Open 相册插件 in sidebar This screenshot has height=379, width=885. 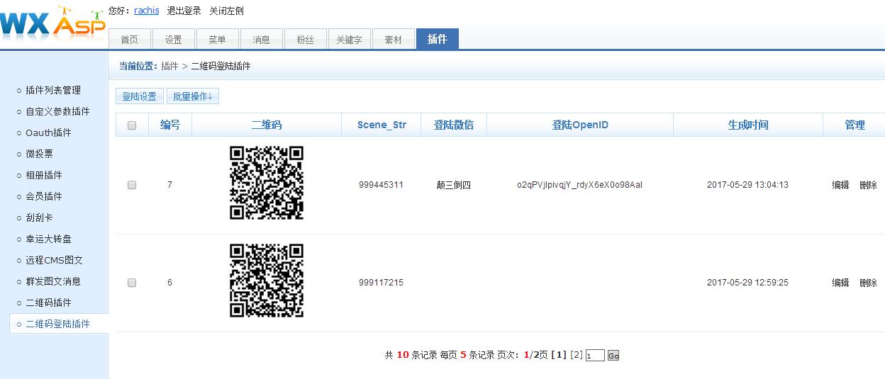tap(44, 175)
